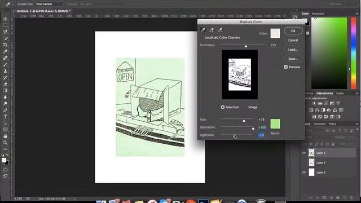The image size is (361, 203).
Task: Click the Hue slider handle
Action: click(244, 120)
